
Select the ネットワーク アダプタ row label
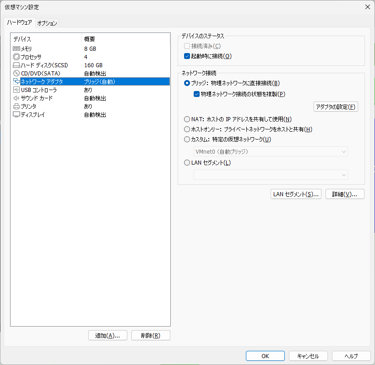point(42,82)
